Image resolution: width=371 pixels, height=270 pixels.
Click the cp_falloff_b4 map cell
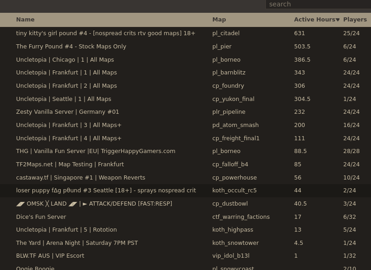pos(230,164)
